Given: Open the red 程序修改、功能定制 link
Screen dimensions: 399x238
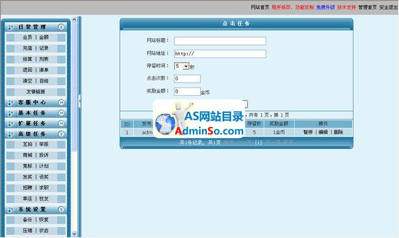Looking at the screenshot, I should coord(293,7).
